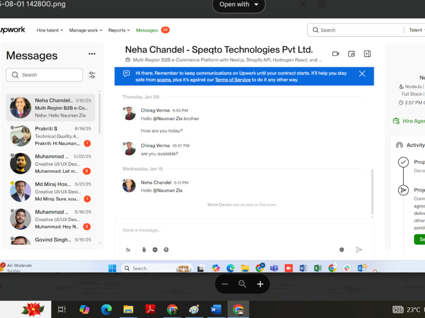This screenshot has height=318, width=425.
Task: Toggle the Aa text formatting icon
Action: click(x=128, y=250)
